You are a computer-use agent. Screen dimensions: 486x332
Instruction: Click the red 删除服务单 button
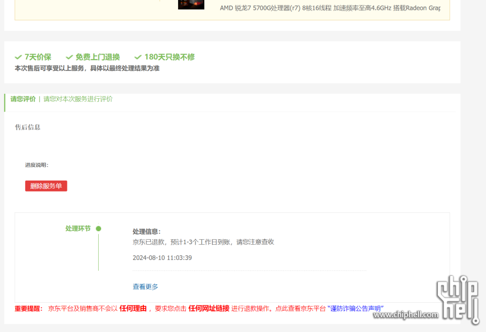click(x=46, y=186)
